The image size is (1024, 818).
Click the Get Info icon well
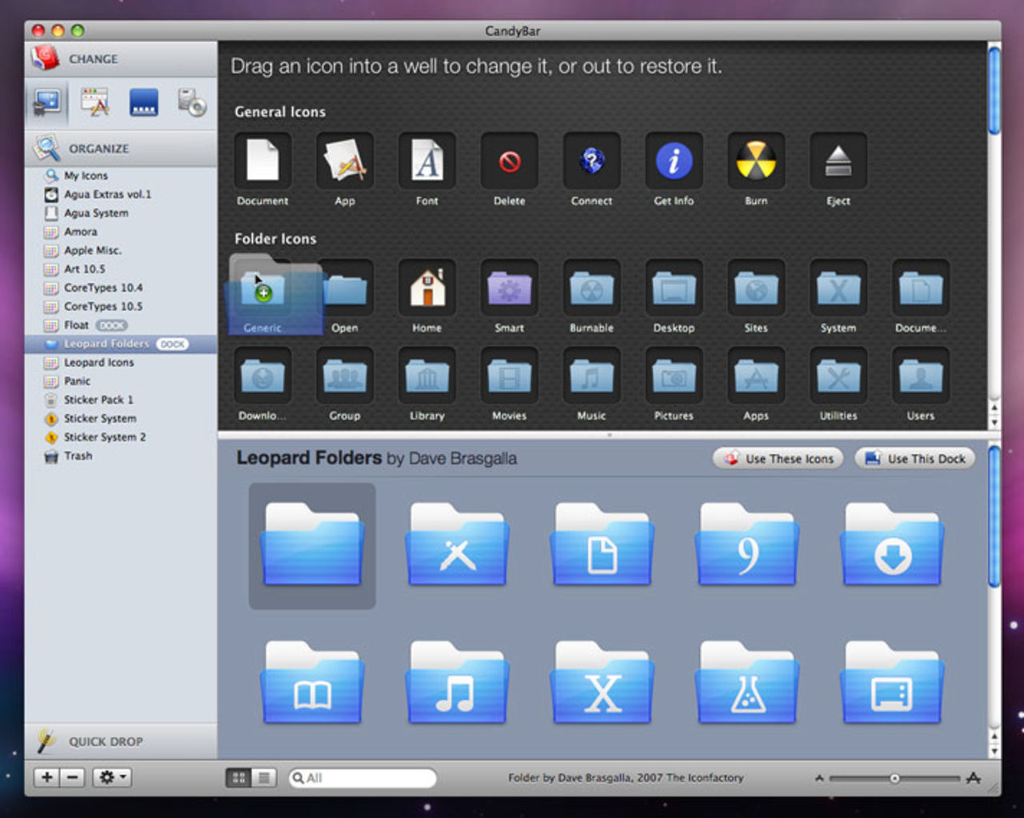click(674, 162)
